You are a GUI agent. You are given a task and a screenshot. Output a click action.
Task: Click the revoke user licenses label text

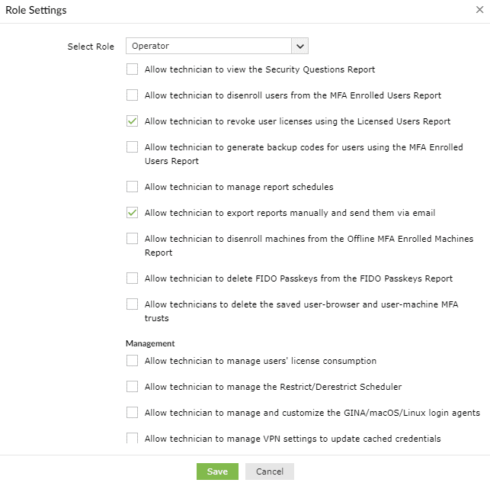[x=297, y=121]
